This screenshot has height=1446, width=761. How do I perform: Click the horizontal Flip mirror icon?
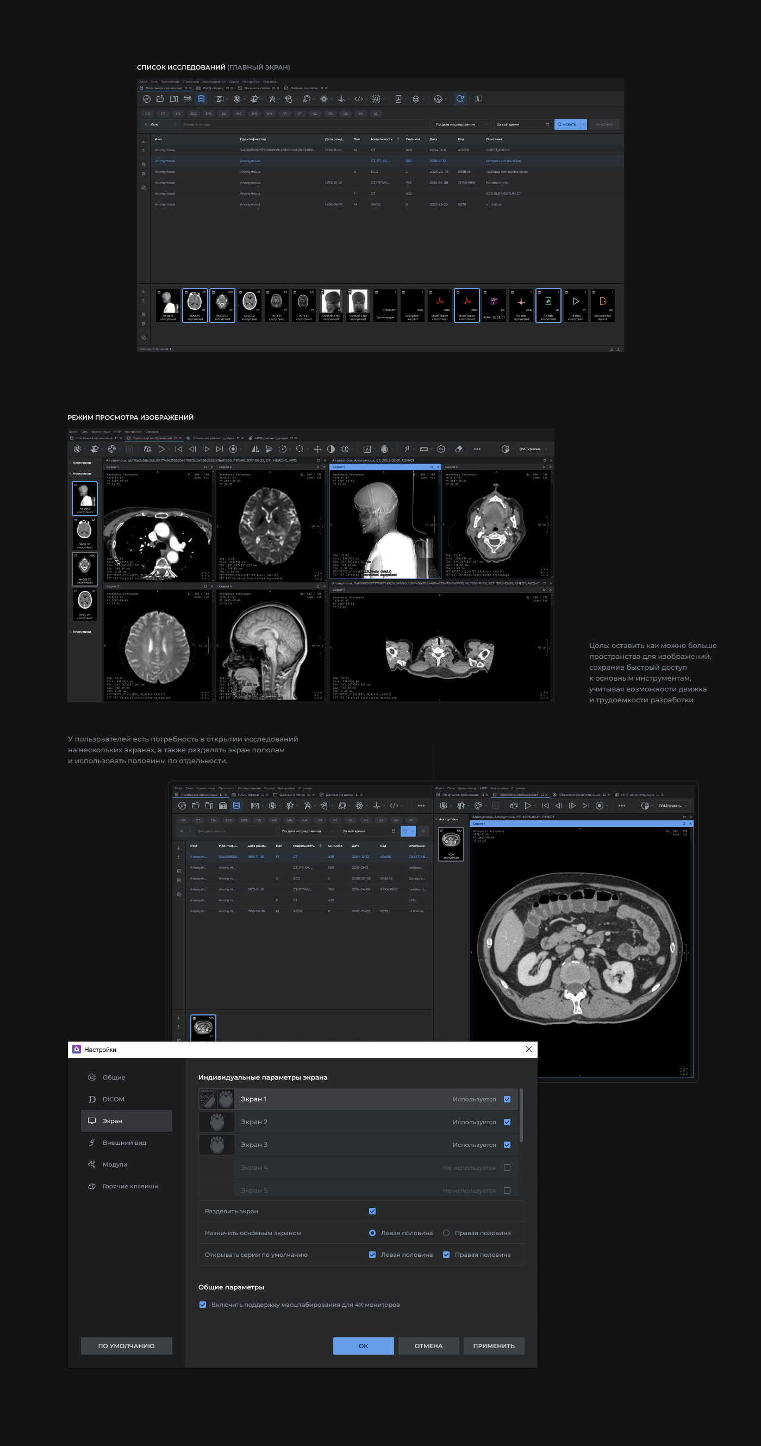tap(255, 449)
